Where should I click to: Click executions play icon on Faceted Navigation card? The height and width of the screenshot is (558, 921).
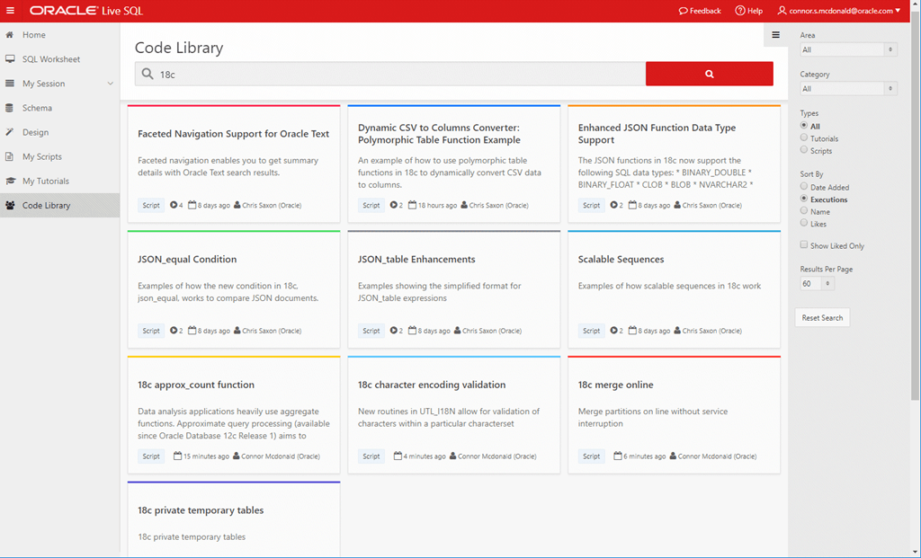(x=174, y=206)
